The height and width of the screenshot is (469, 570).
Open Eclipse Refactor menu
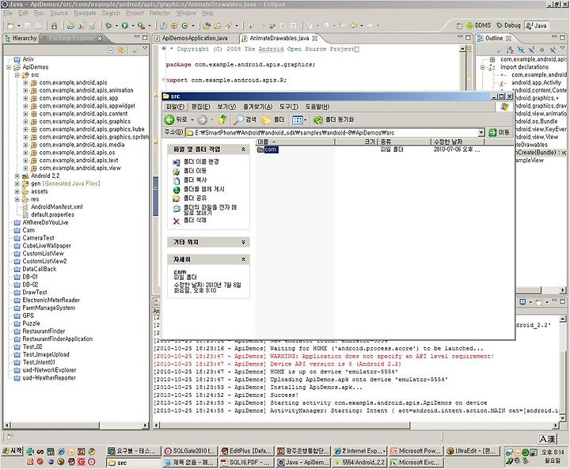160,13
